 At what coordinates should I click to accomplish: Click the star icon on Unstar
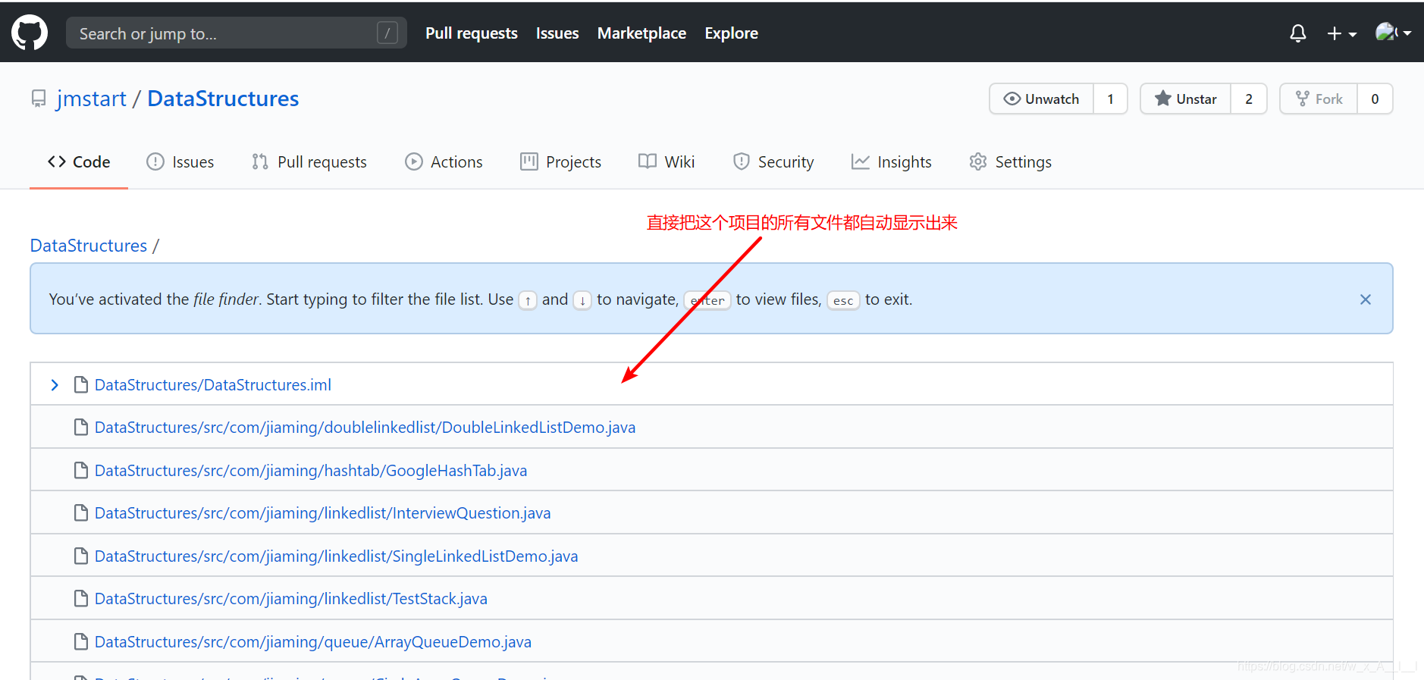pos(1162,99)
